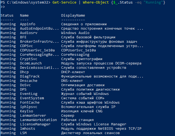This screenshot has height=136, width=175.
Task: Click the DcomLaunch service name
Action: (31, 63)
